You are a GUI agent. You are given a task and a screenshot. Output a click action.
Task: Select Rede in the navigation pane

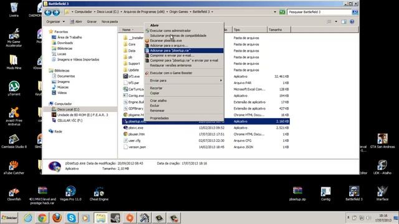pos(55,131)
